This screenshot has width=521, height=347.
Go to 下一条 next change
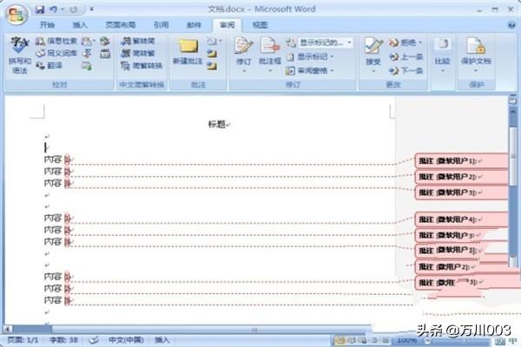point(406,70)
